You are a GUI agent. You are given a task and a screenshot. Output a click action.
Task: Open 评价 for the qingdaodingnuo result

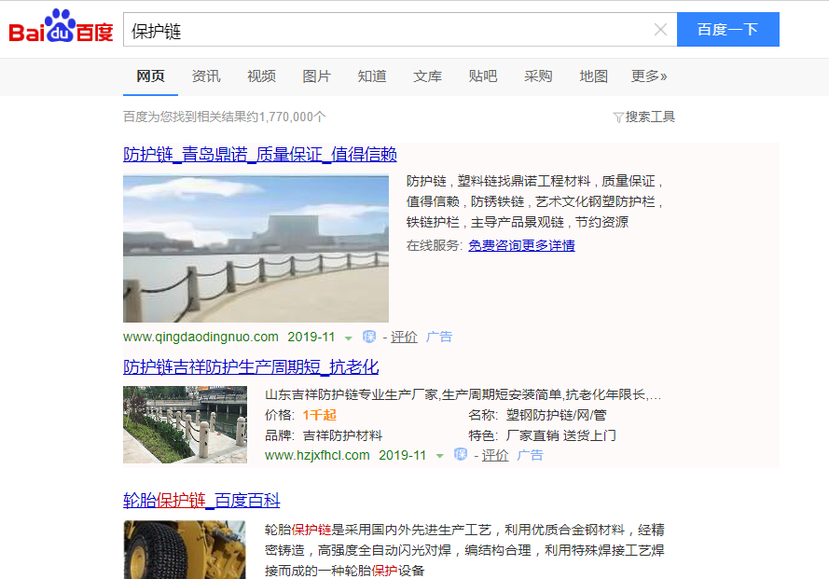tap(404, 337)
